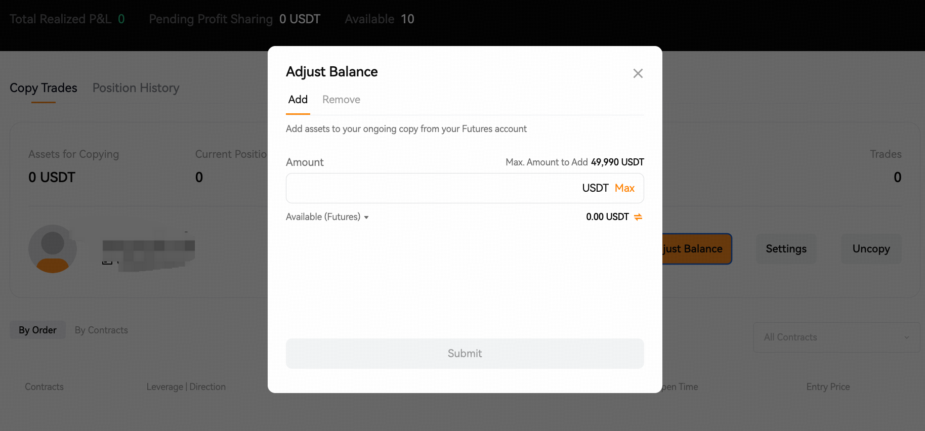Click the orange transfer arrows icon
This screenshot has height=431, width=925.
638,217
